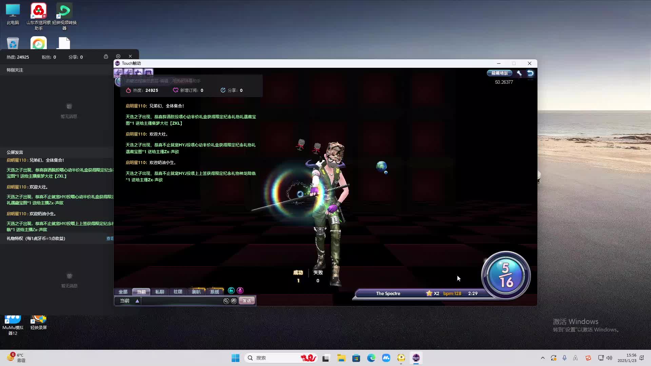The image size is (651, 366).
Task: Click the emoji smiley icon in chat
Action: point(234,301)
